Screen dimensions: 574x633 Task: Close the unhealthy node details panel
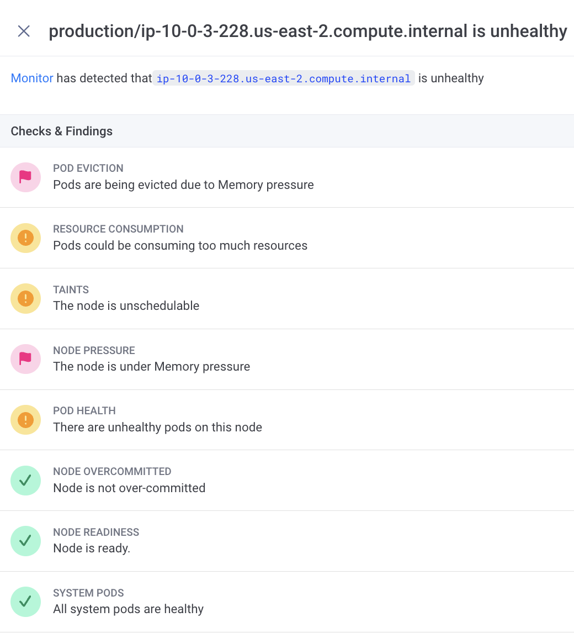pos(24,31)
